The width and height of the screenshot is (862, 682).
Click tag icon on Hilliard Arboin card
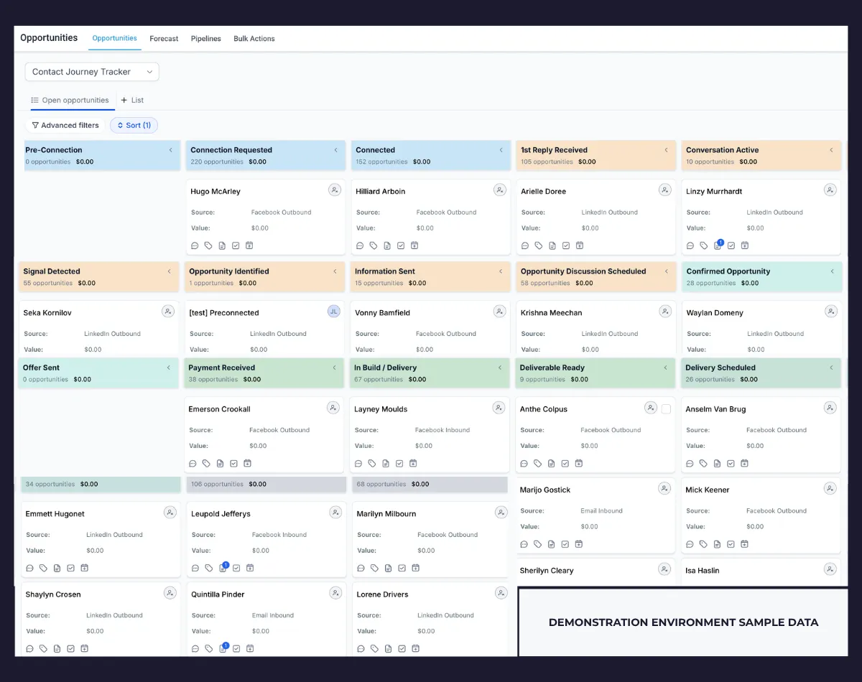coord(374,246)
